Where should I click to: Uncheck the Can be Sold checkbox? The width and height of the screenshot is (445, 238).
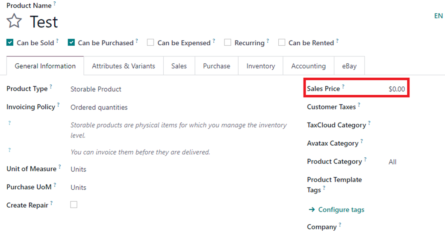[10, 43]
